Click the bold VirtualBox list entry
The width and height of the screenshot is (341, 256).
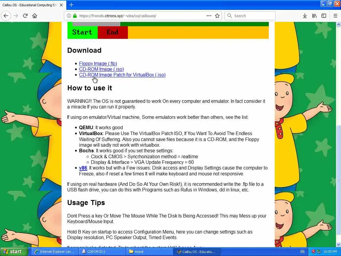pos(91,133)
